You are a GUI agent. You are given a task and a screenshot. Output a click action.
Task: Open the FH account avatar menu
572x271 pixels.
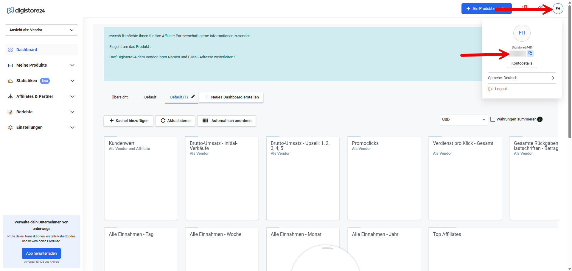[x=558, y=9]
